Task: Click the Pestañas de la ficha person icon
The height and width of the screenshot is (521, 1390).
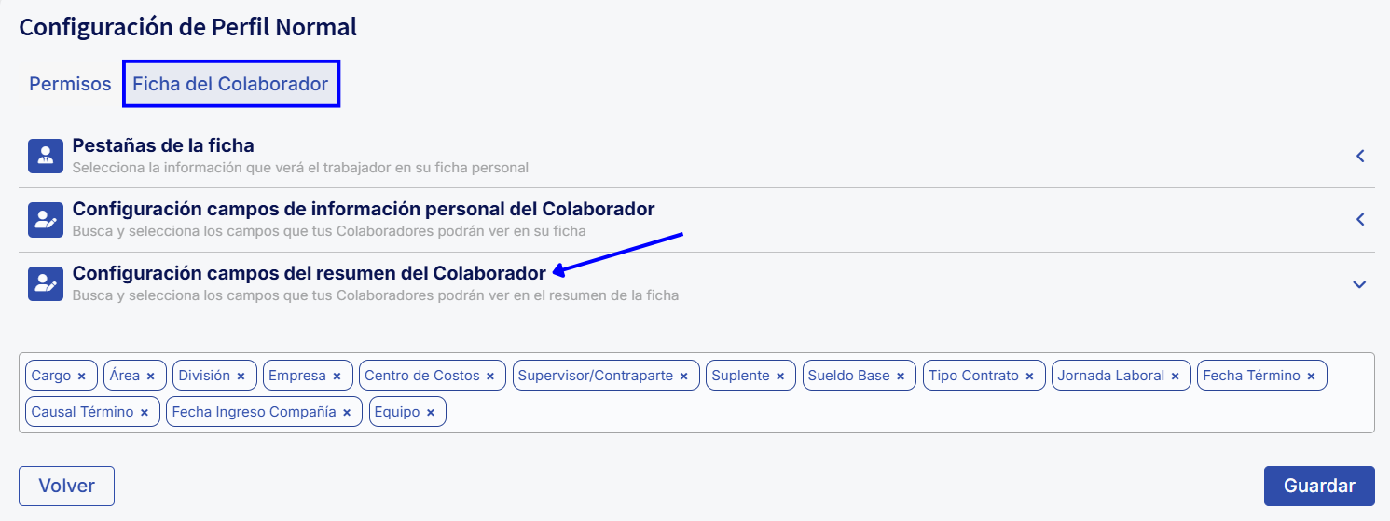Action: [44, 156]
